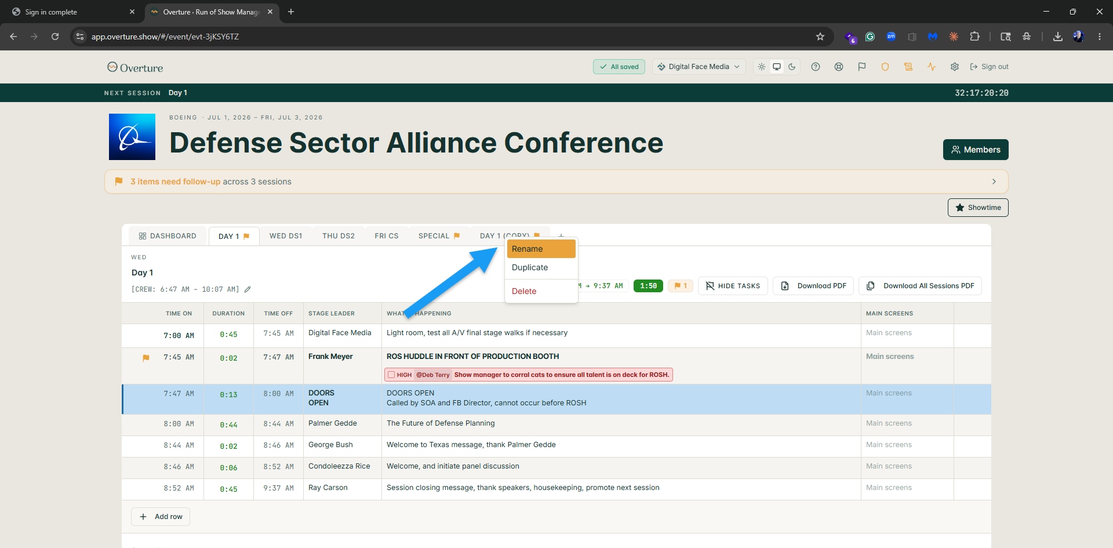This screenshot has width=1113, height=548.
Task: Choose Rename from the context menu
Action: tap(541, 249)
